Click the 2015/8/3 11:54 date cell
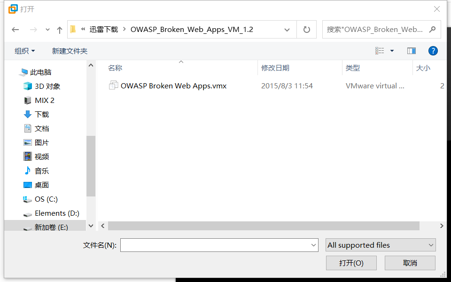The height and width of the screenshot is (282, 451). [287, 86]
